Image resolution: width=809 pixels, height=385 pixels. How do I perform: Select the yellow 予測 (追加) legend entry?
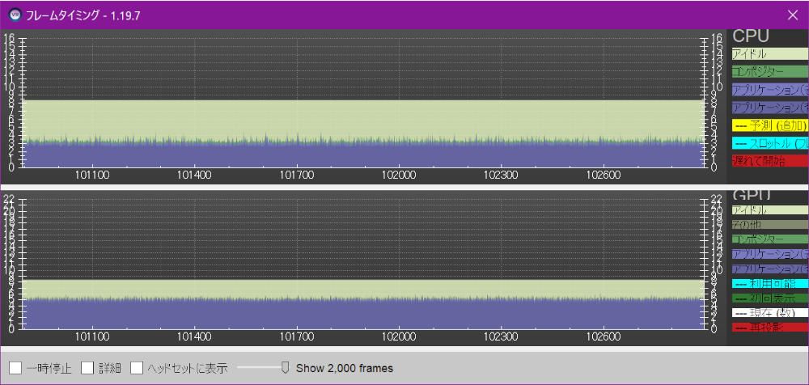pyautogui.click(x=770, y=125)
